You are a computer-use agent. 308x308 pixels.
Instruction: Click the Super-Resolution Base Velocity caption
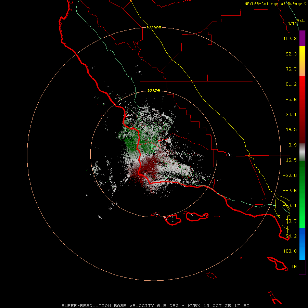coord(156,306)
